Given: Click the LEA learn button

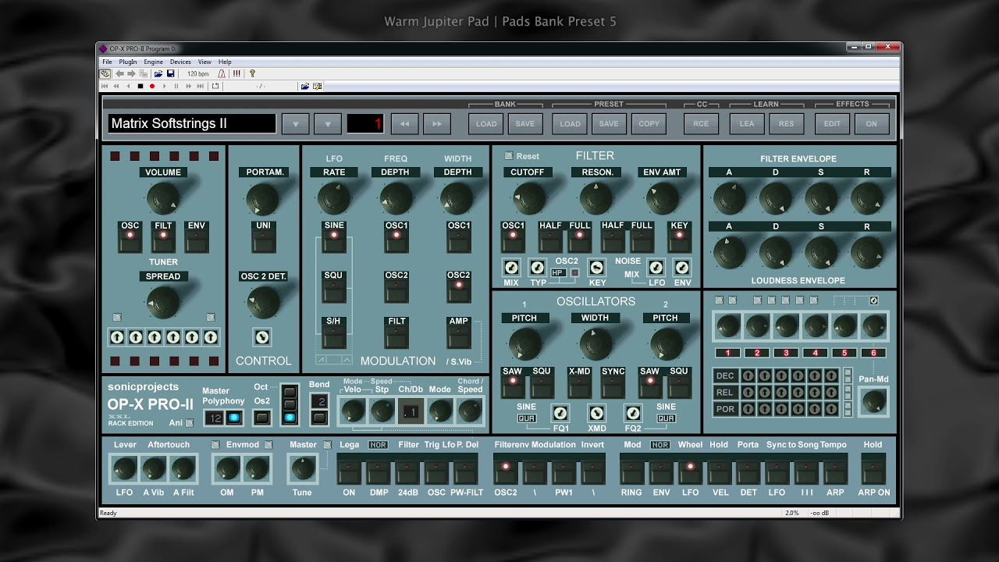Looking at the screenshot, I should [747, 123].
